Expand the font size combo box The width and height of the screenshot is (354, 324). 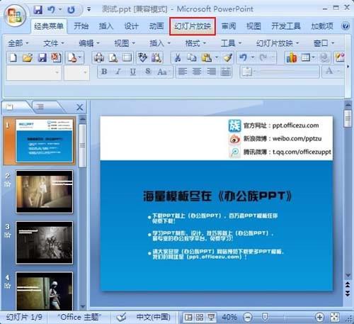(x=85, y=73)
